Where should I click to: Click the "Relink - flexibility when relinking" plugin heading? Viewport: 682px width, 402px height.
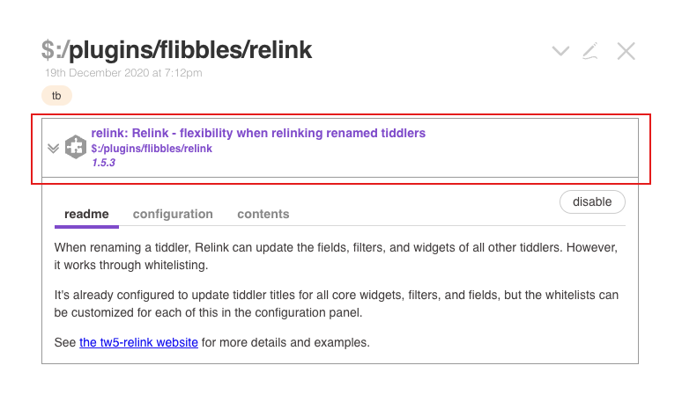pyautogui.click(x=258, y=133)
